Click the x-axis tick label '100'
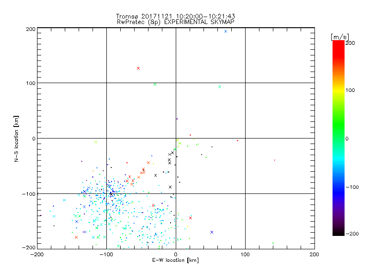 [x=245, y=254]
